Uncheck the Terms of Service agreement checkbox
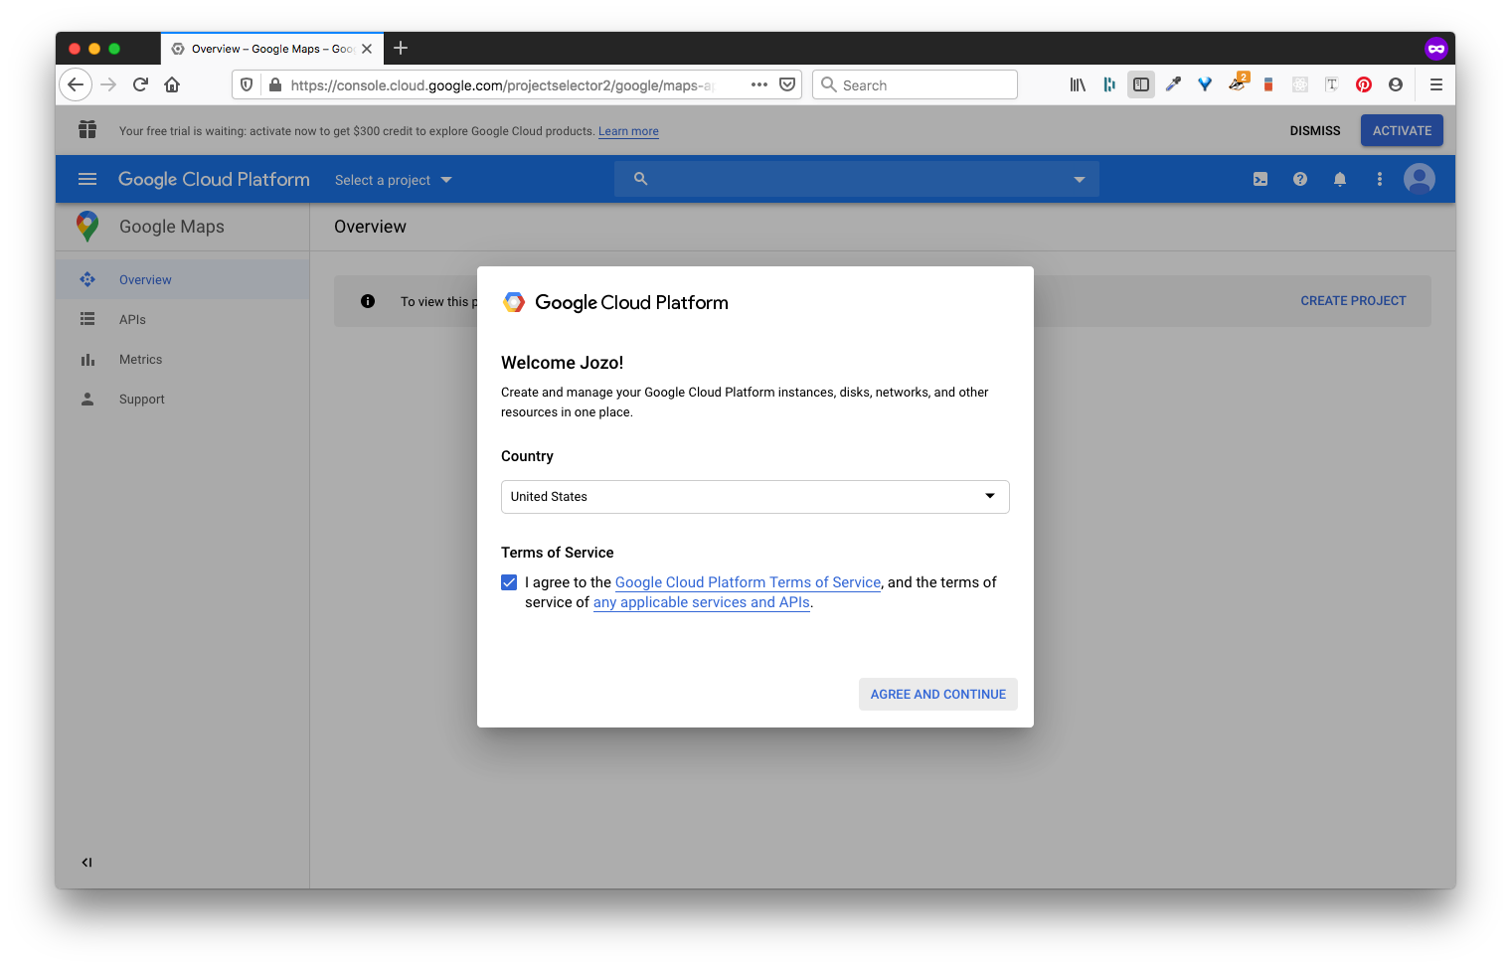The height and width of the screenshot is (968, 1511). (x=509, y=582)
